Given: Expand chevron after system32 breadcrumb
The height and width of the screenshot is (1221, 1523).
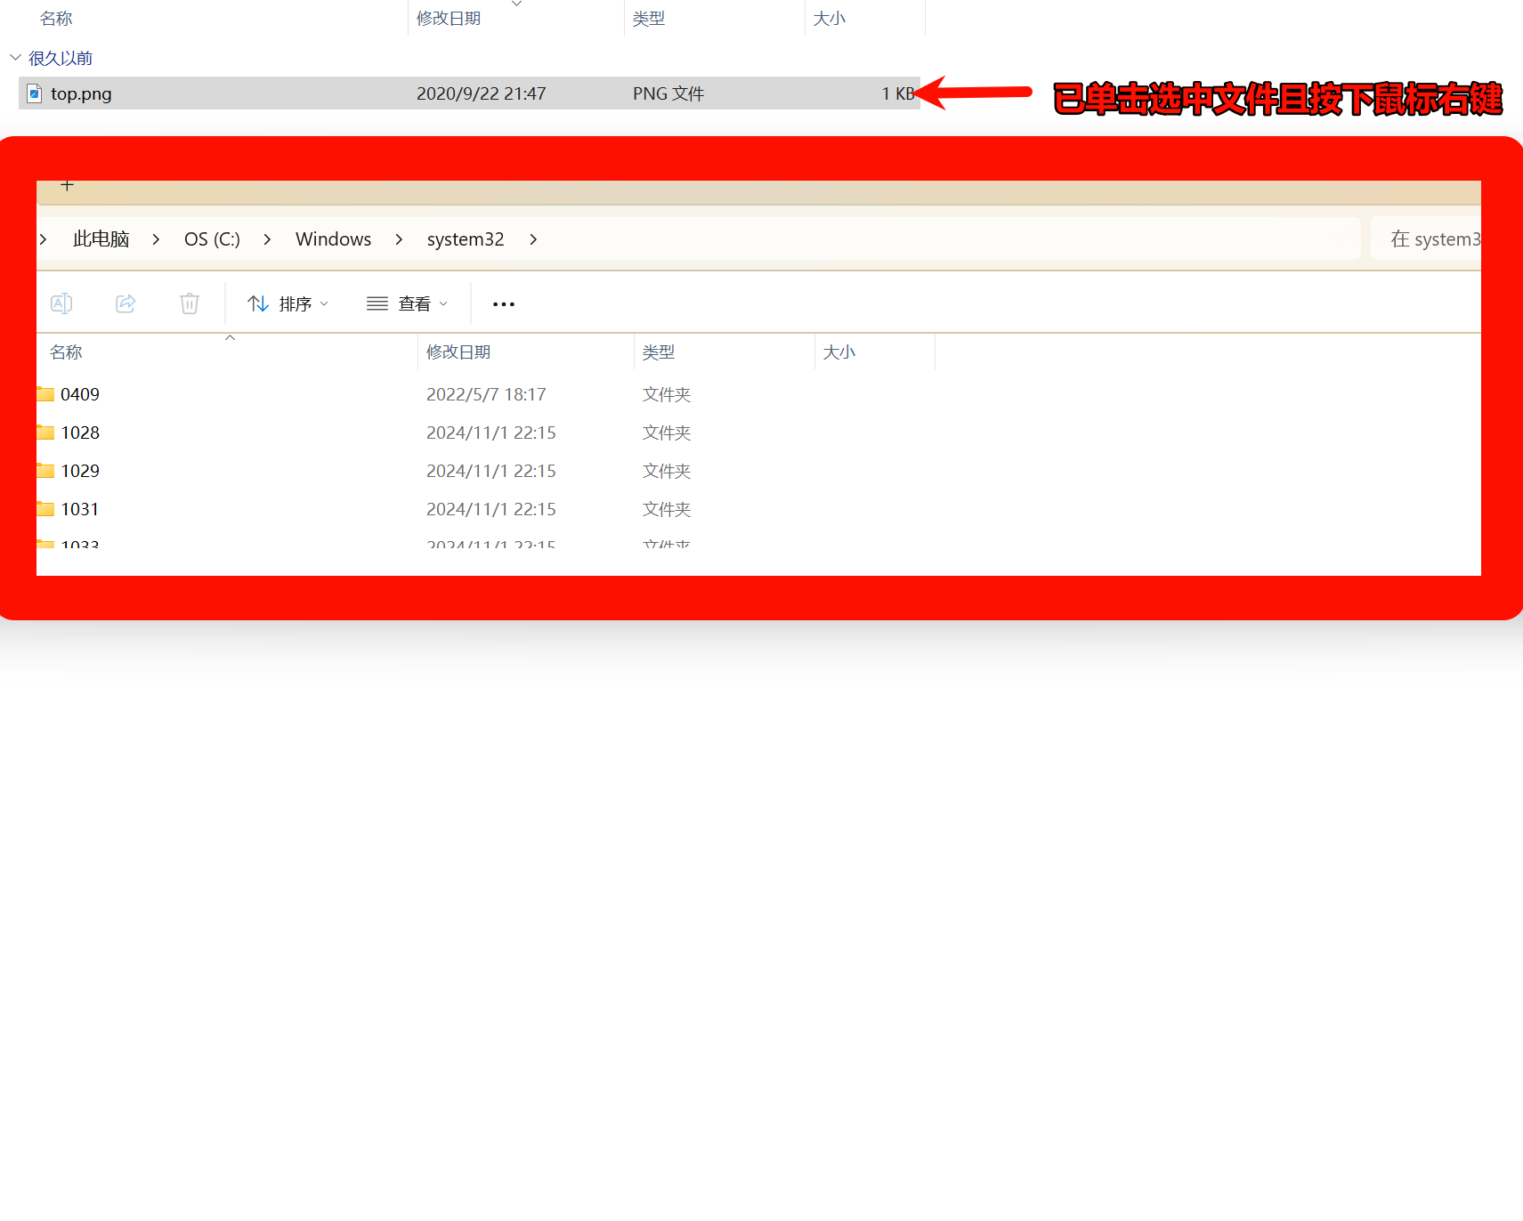Looking at the screenshot, I should pos(533,239).
